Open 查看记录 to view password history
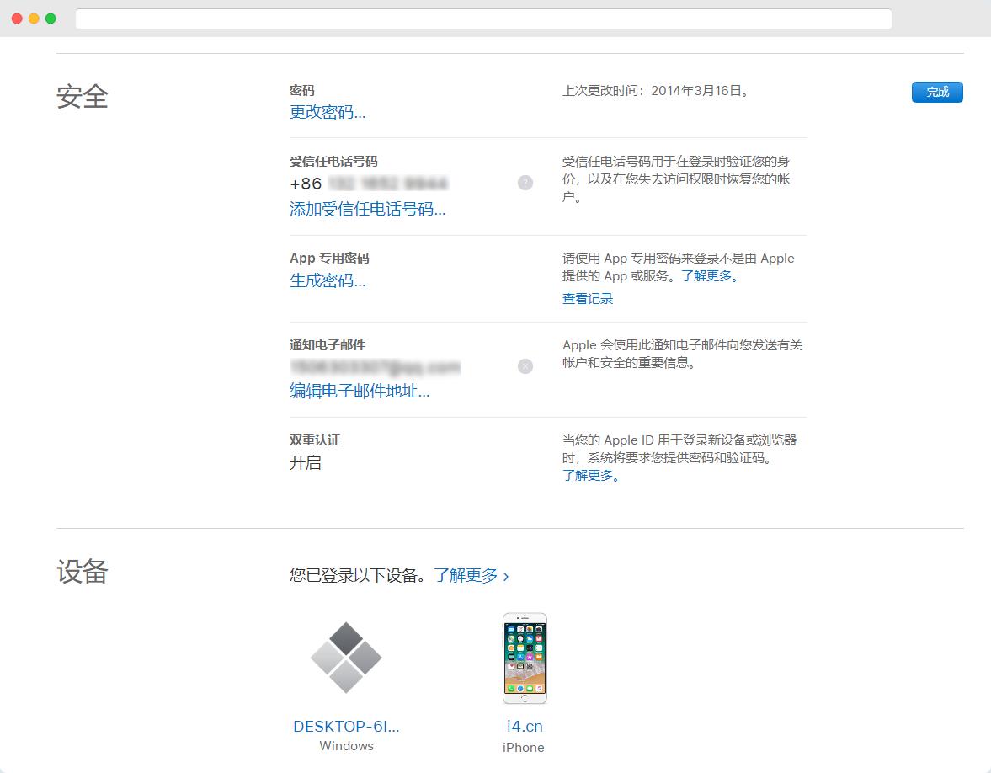The width and height of the screenshot is (991, 773). coord(586,298)
